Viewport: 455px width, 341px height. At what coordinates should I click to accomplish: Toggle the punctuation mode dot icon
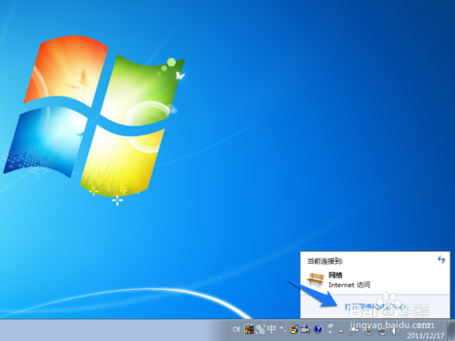(283, 329)
